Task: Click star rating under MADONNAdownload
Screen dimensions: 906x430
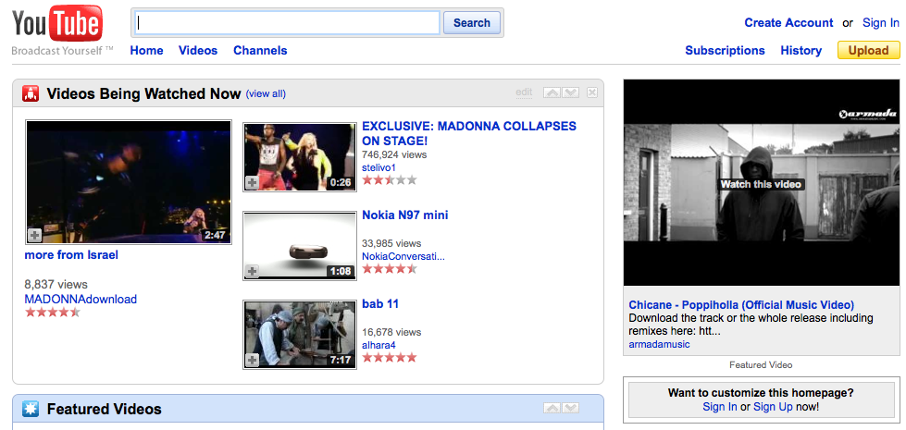Action: tap(52, 313)
